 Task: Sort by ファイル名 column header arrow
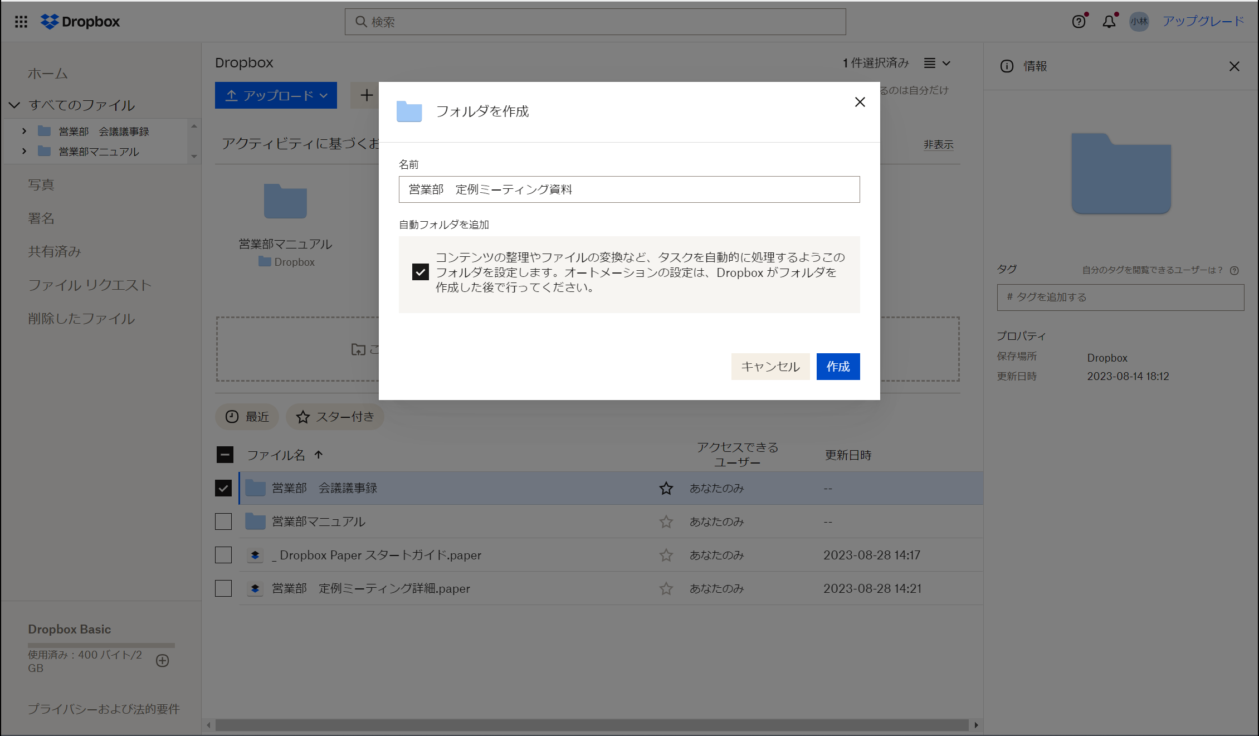tap(318, 455)
